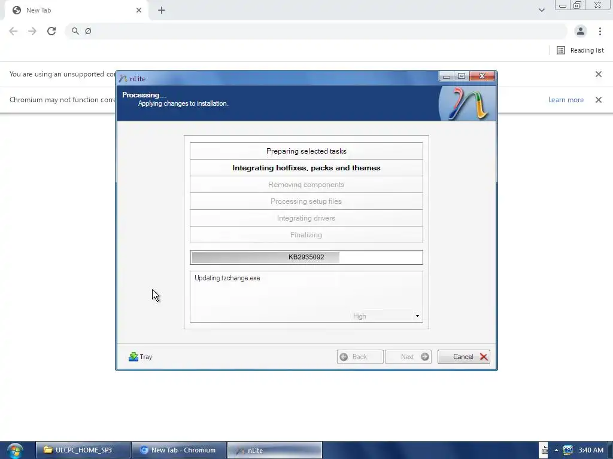Select the New Tab tab
The image size is (613, 459).
tap(77, 10)
